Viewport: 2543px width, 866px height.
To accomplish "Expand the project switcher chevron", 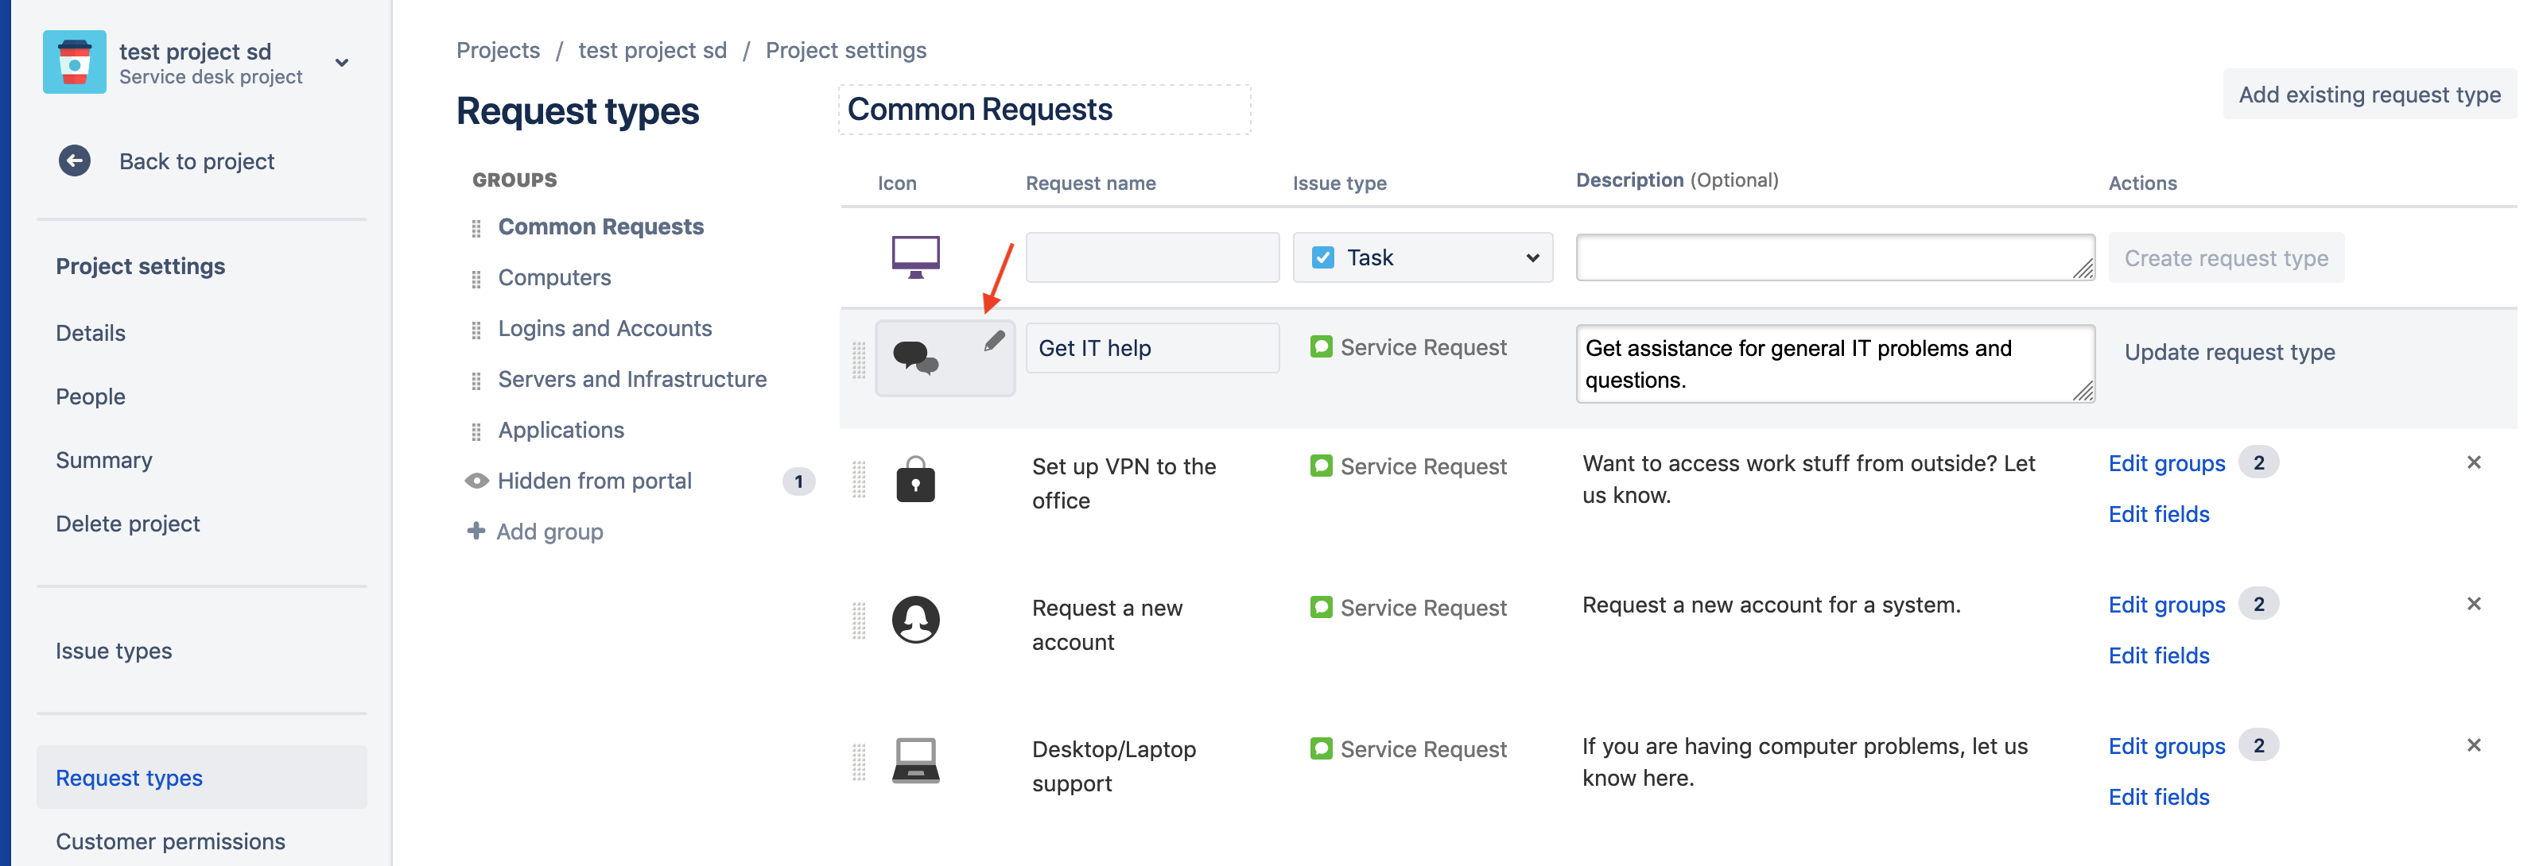I will click(x=342, y=62).
